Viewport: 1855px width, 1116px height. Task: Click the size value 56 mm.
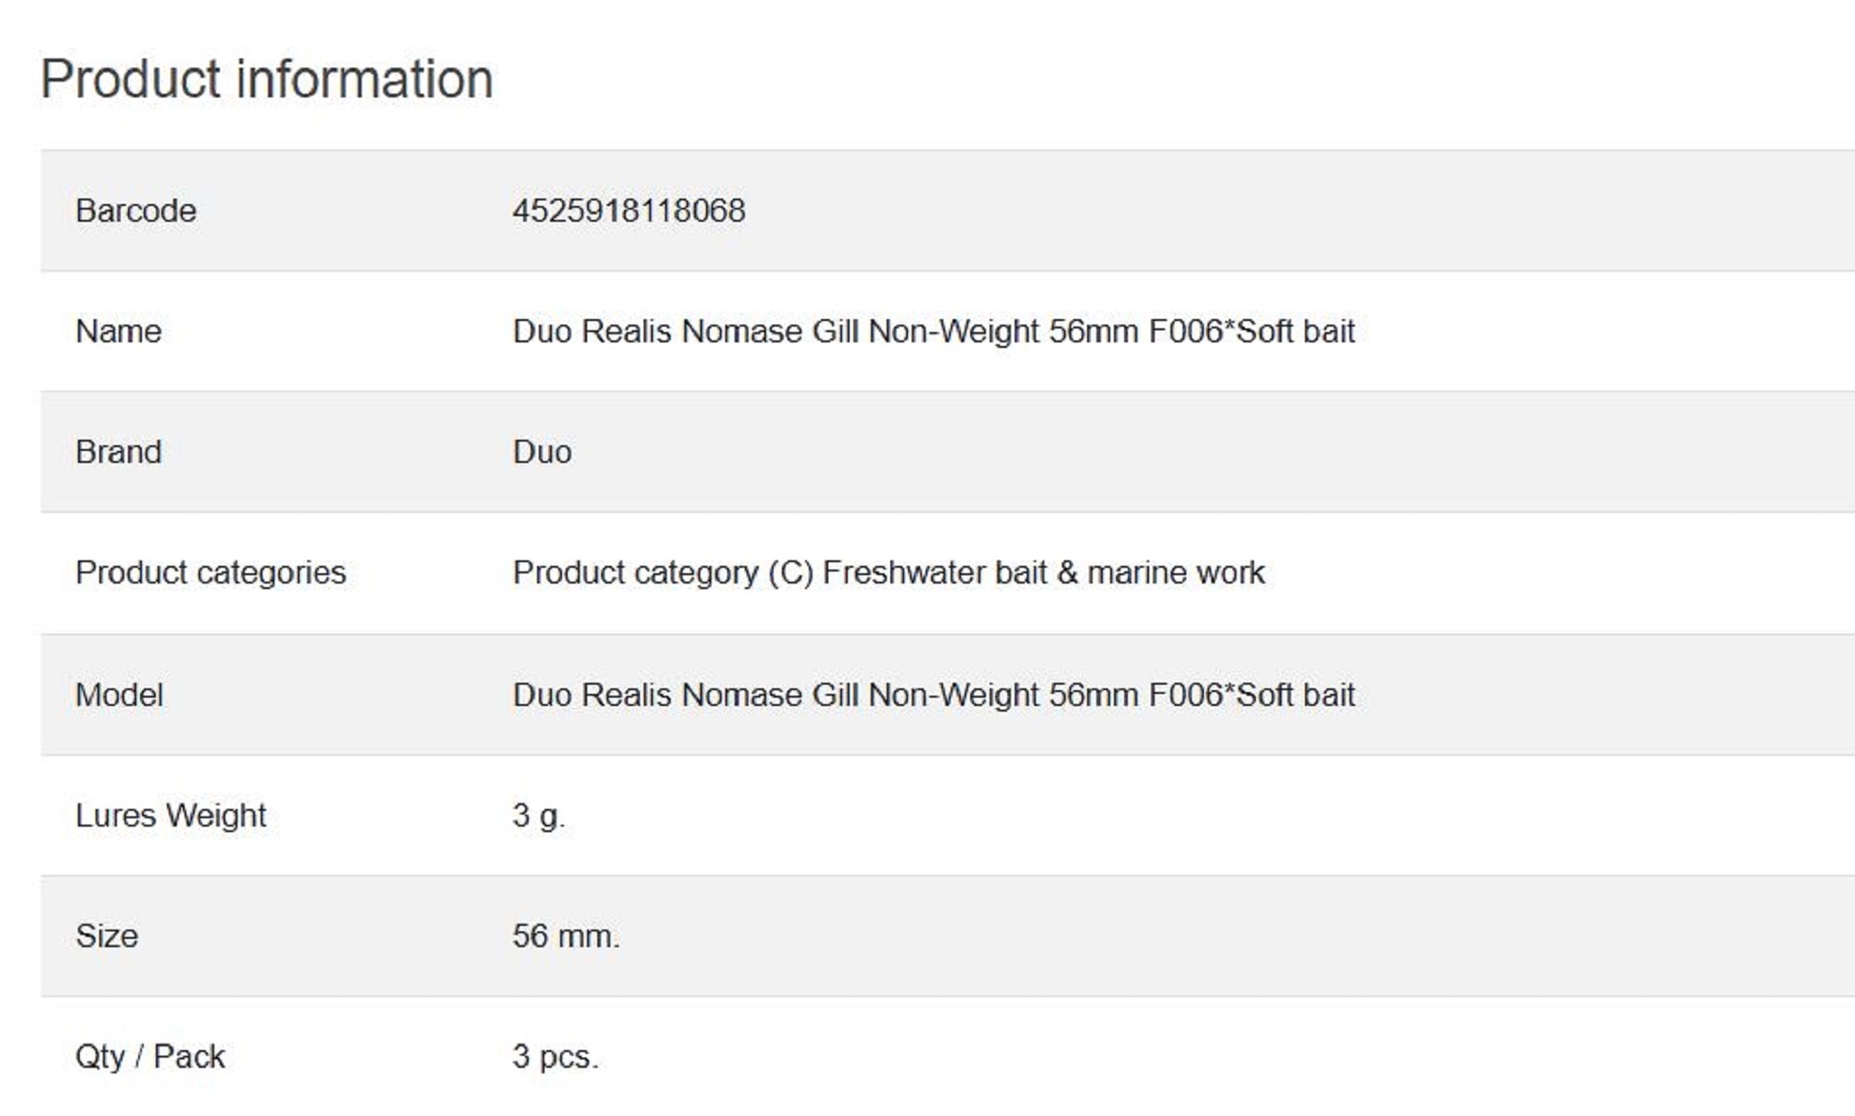click(566, 936)
